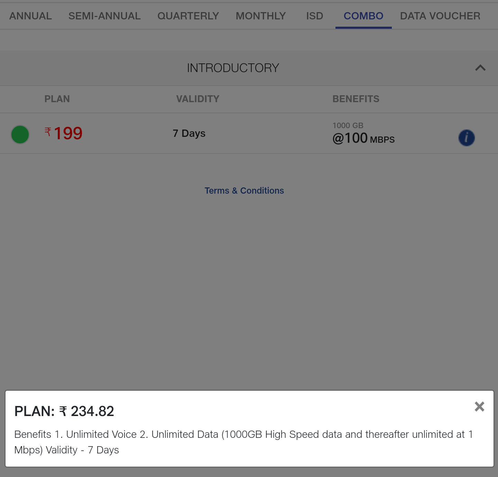The width and height of the screenshot is (498, 477).
Task: Click the 1000 GB @100 MBPS benefit
Action: 363,134
